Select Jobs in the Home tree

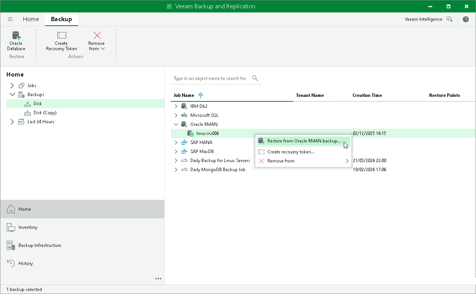point(32,86)
